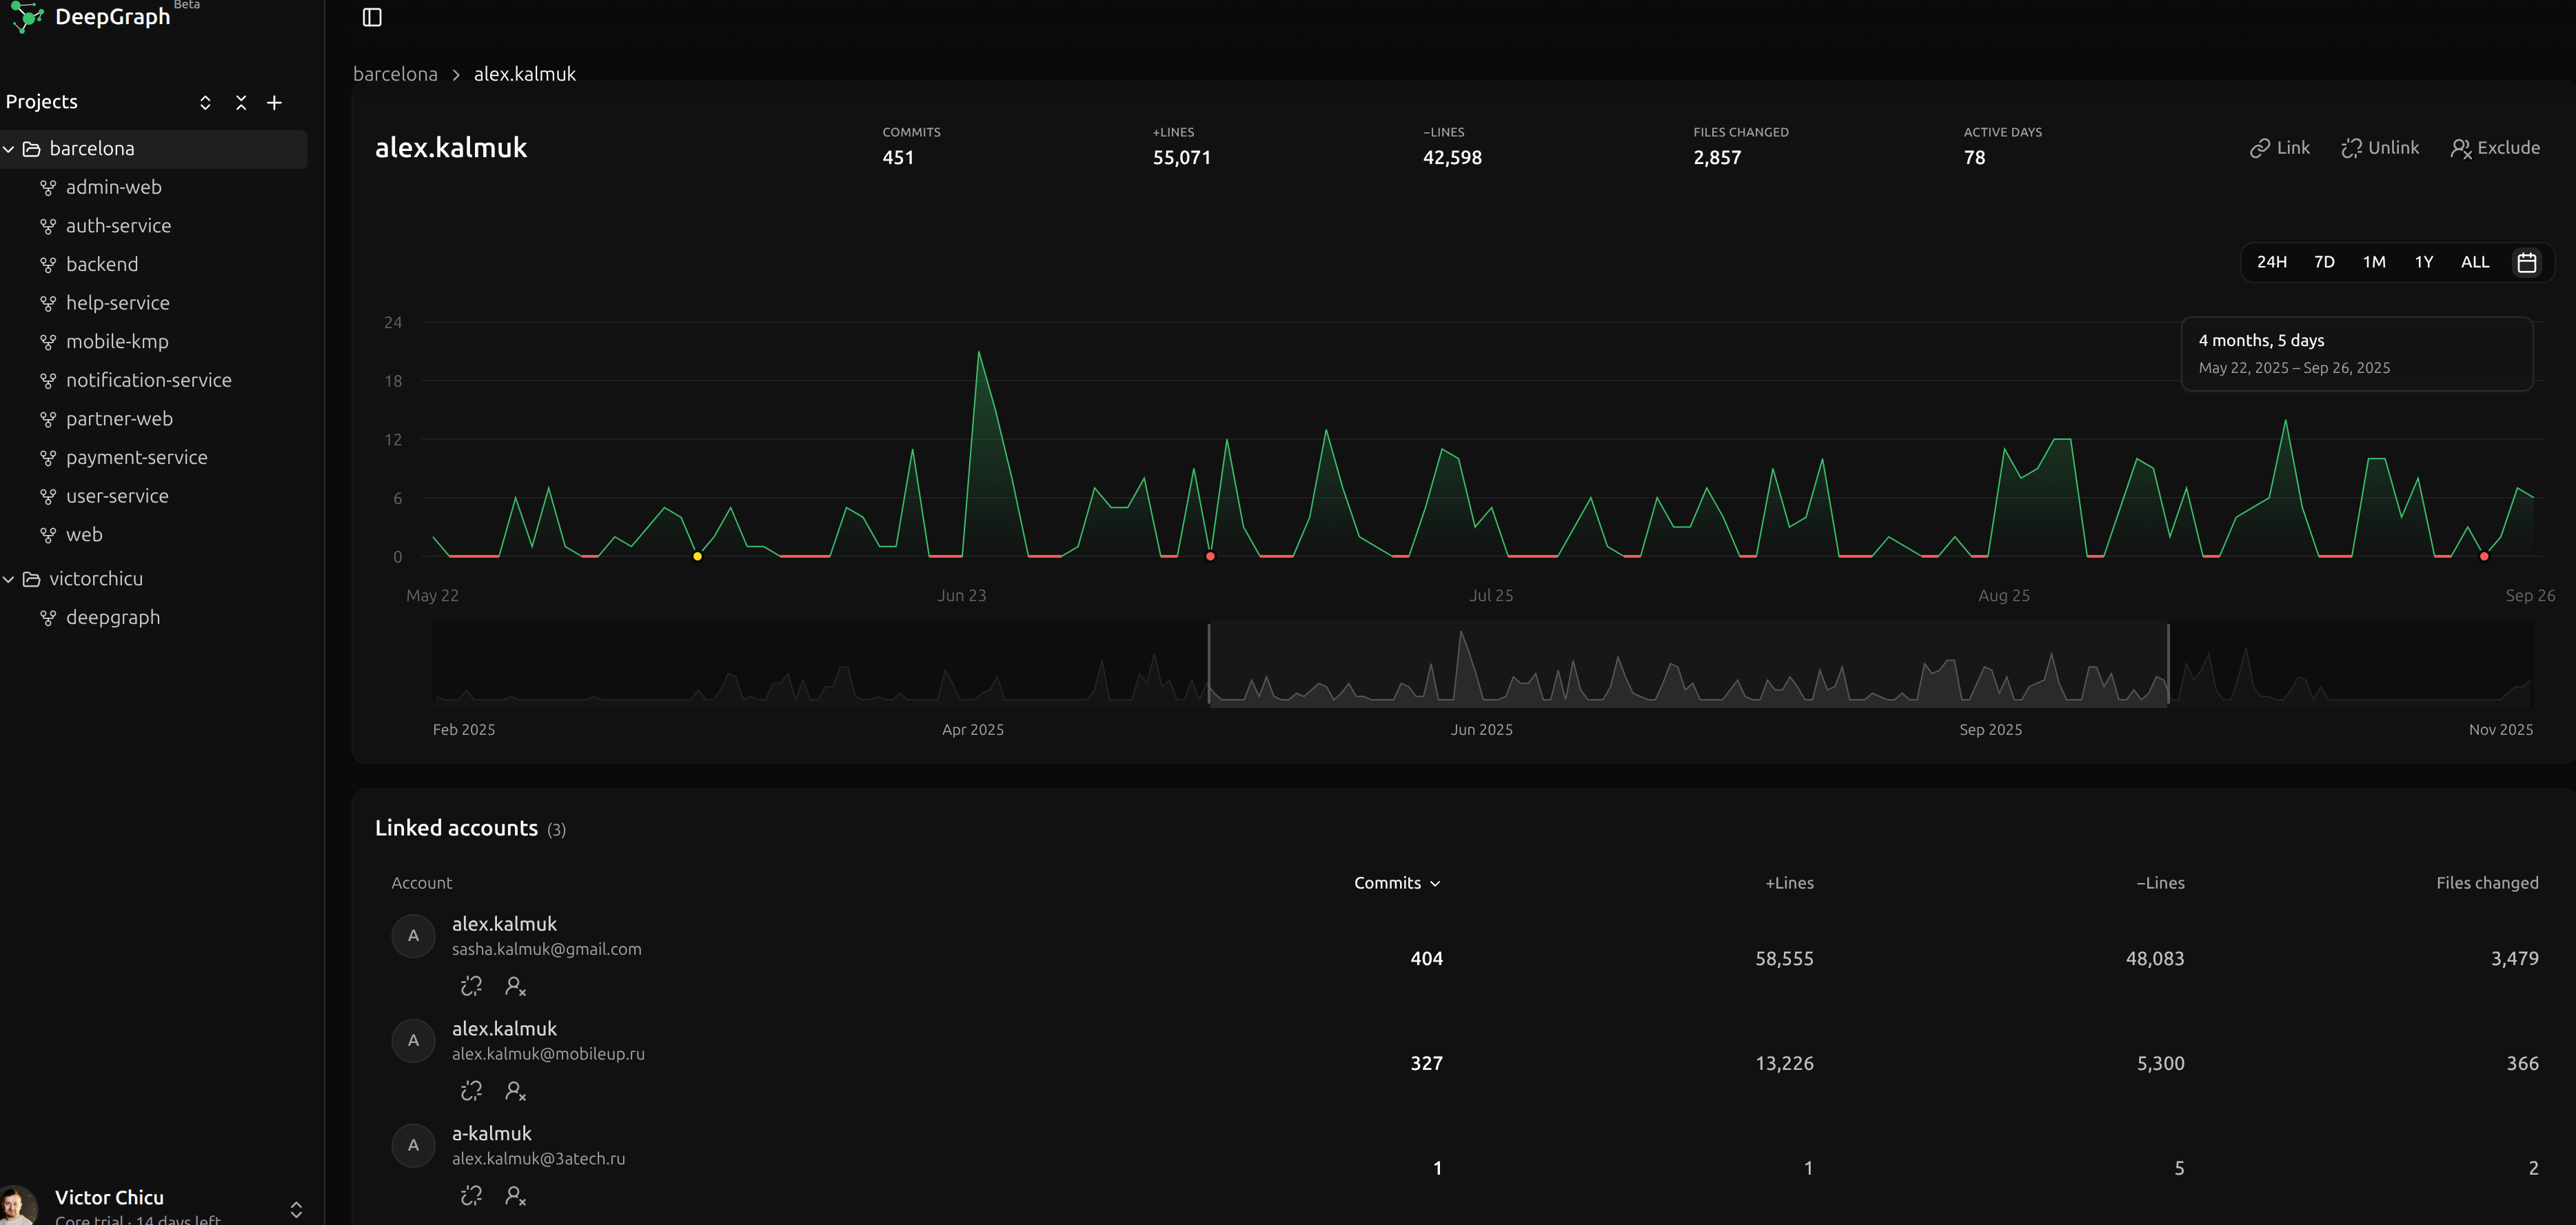Select the 7D time range
Image resolution: width=2576 pixels, height=1225 pixels.
2324,262
